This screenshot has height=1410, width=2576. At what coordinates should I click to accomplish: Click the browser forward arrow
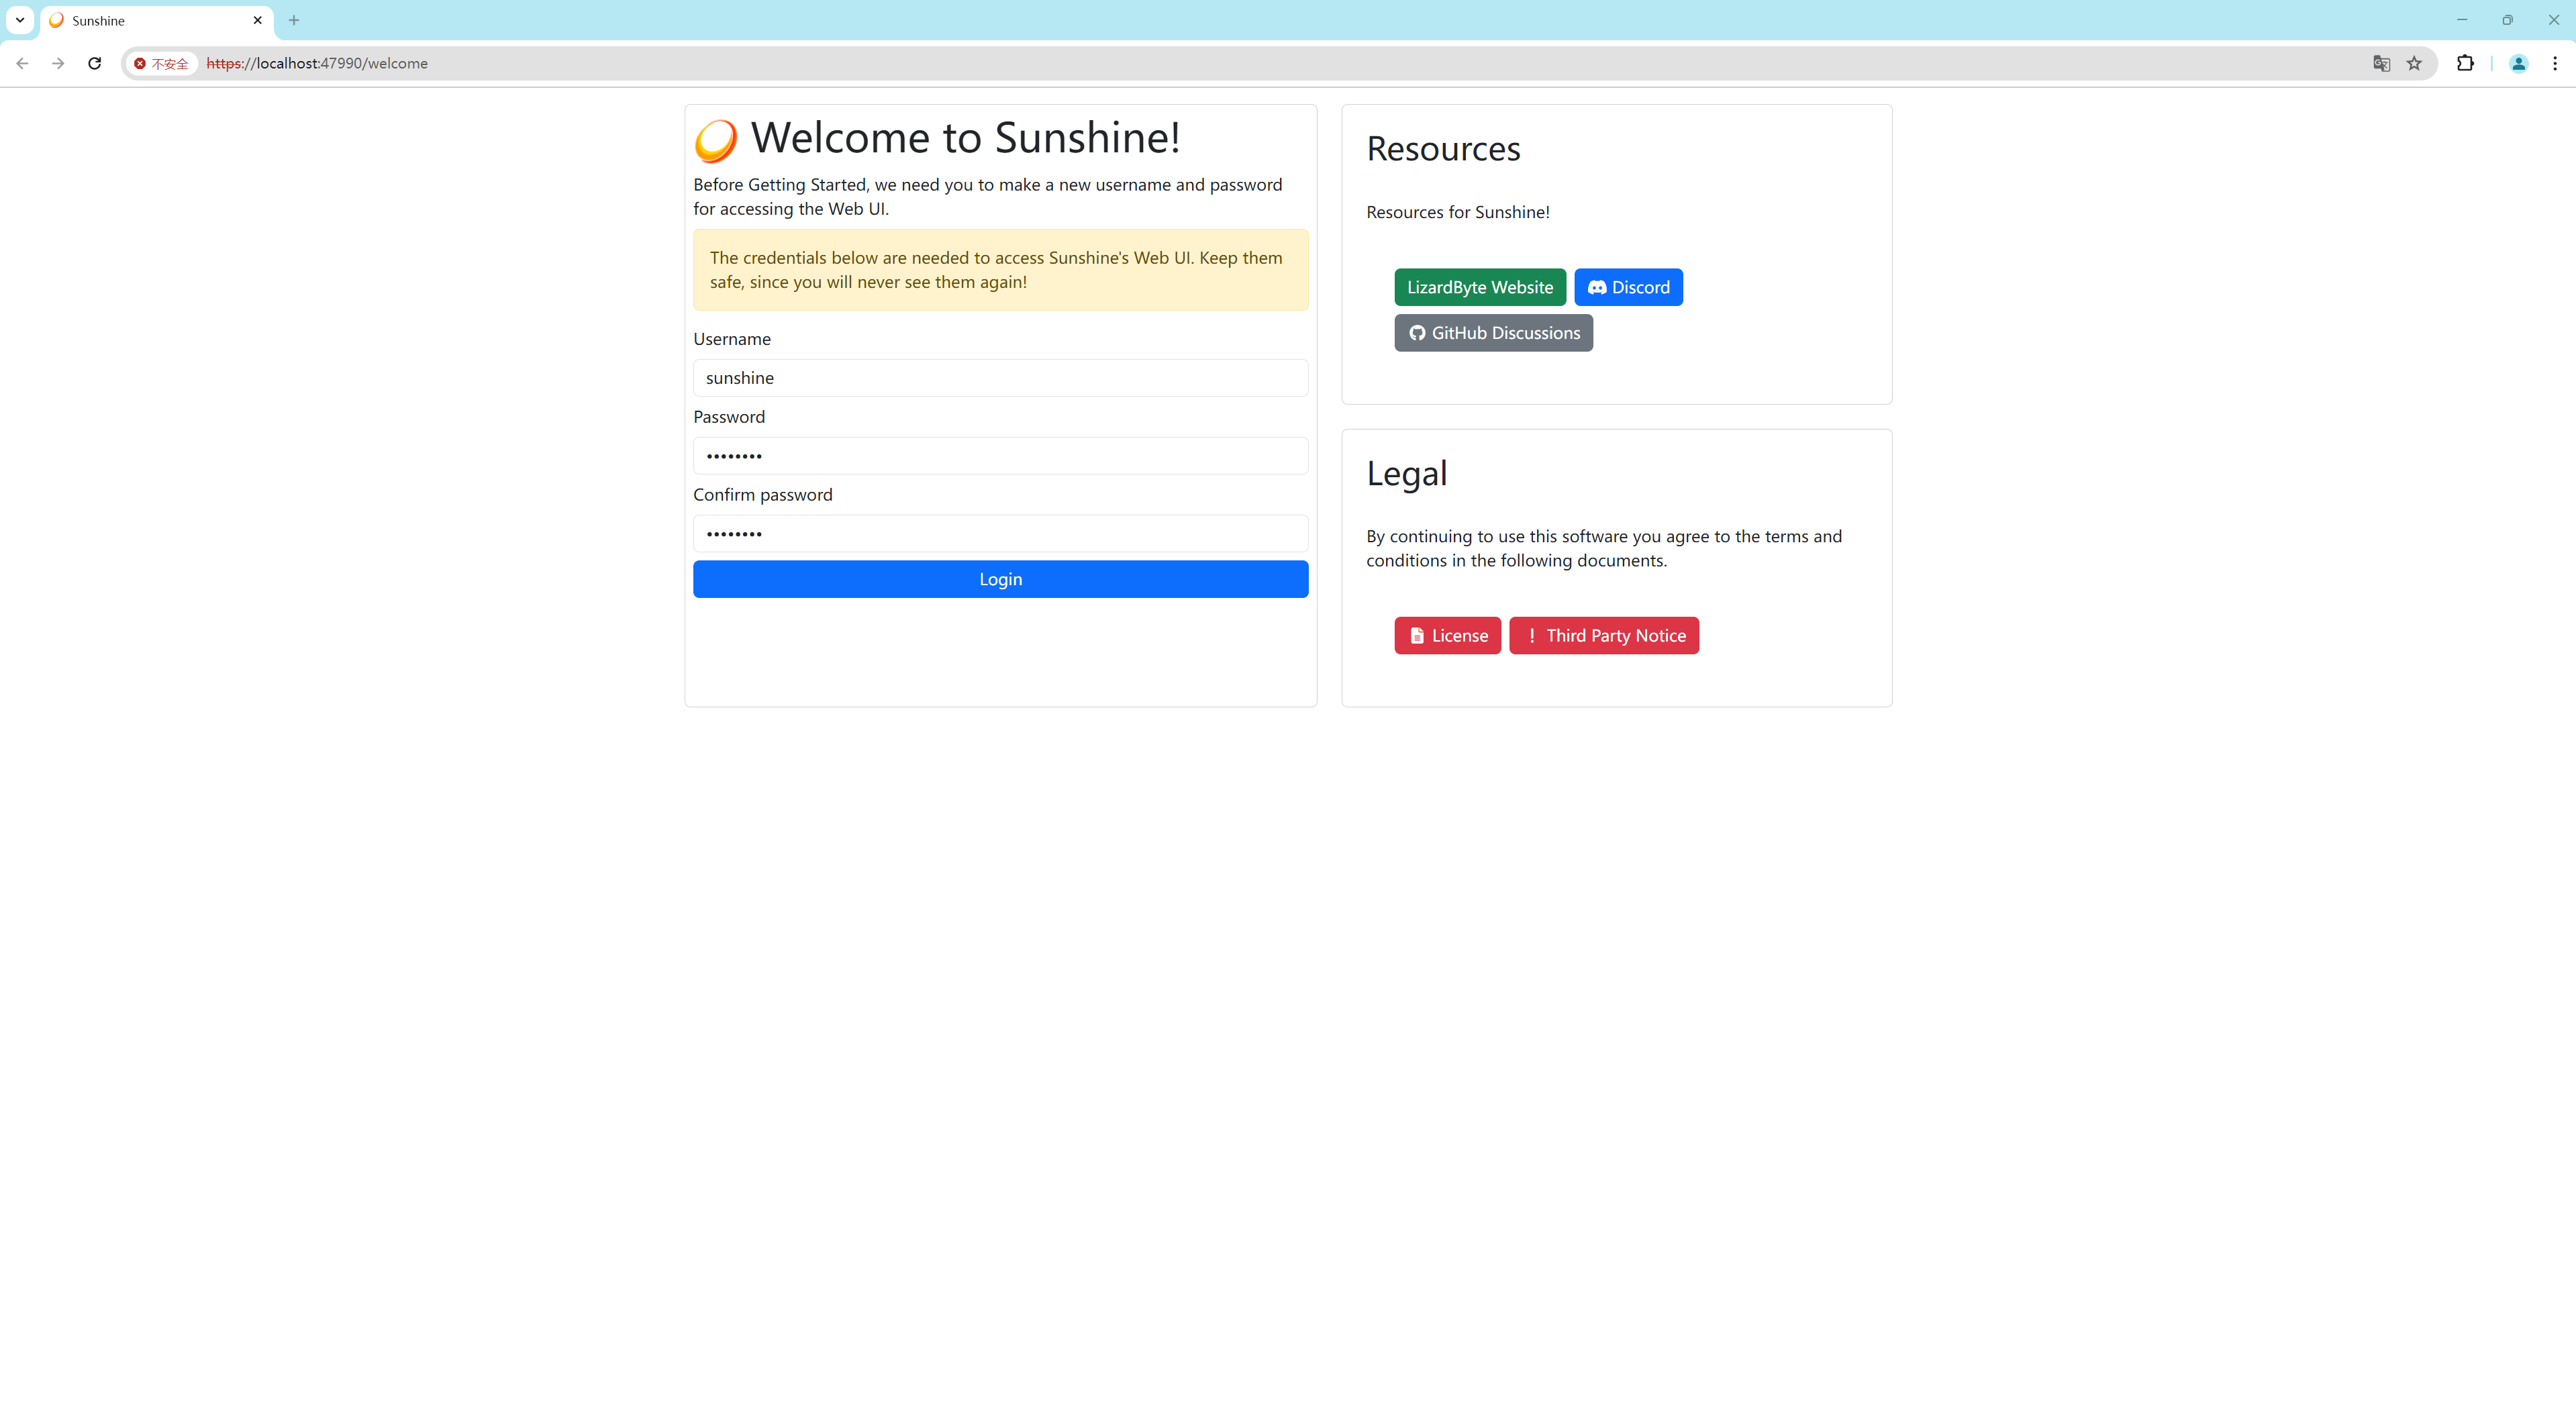(x=58, y=63)
